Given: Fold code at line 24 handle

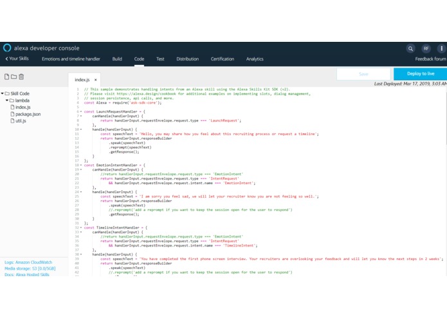Looking at the screenshot, I should coord(81,192).
